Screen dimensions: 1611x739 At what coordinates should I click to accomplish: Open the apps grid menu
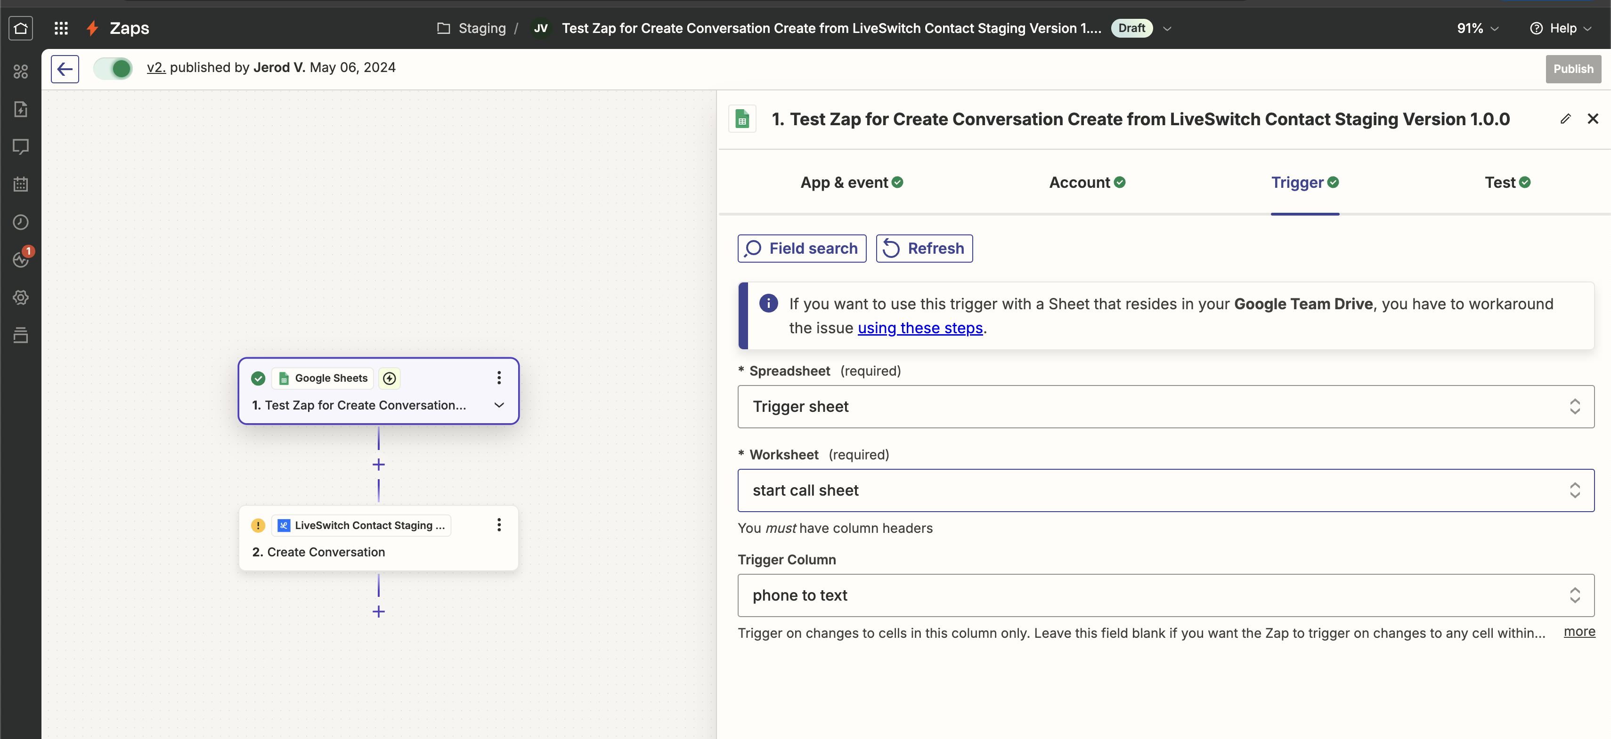[x=61, y=28]
